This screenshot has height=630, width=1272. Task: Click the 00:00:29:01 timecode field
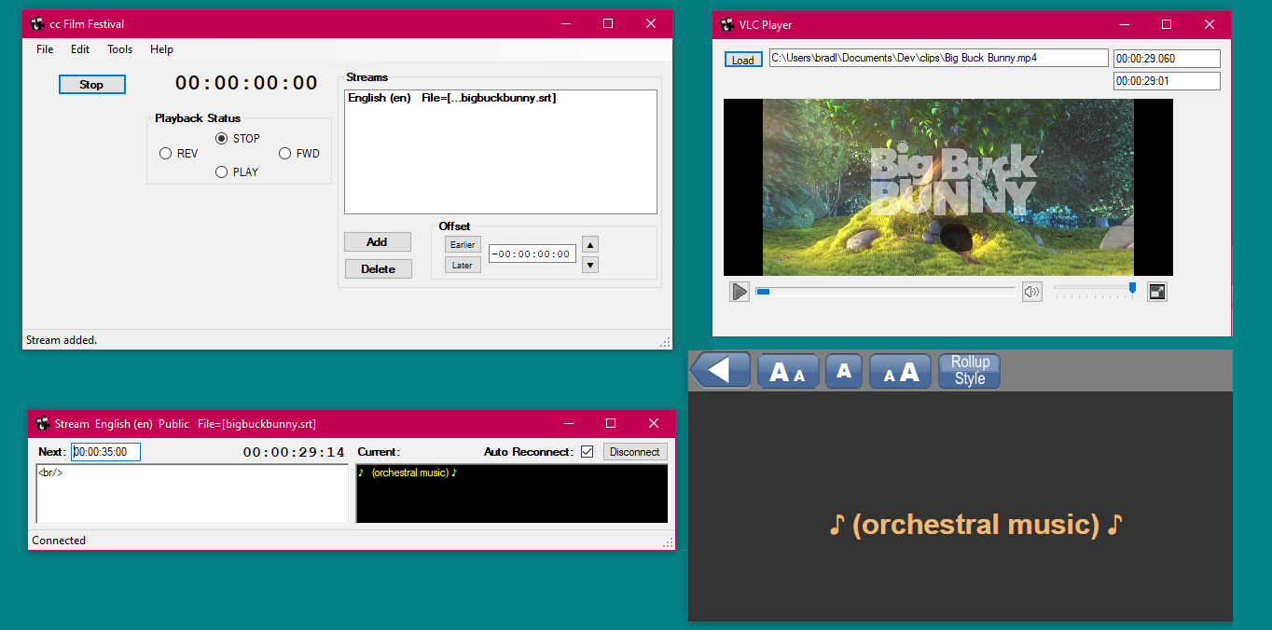coord(1167,81)
